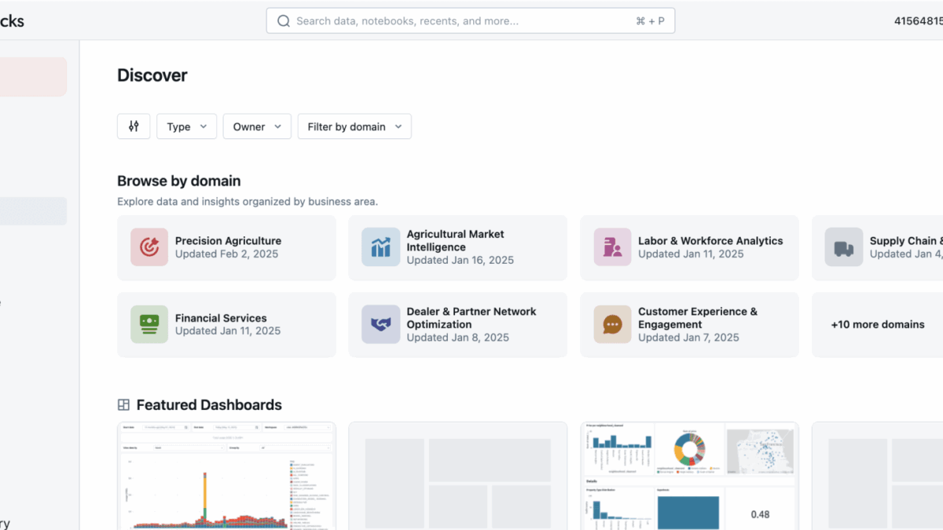This screenshot has width=943, height=530.
Task: Focus the search data and notebooks field
Action: [x=464, y=21]
